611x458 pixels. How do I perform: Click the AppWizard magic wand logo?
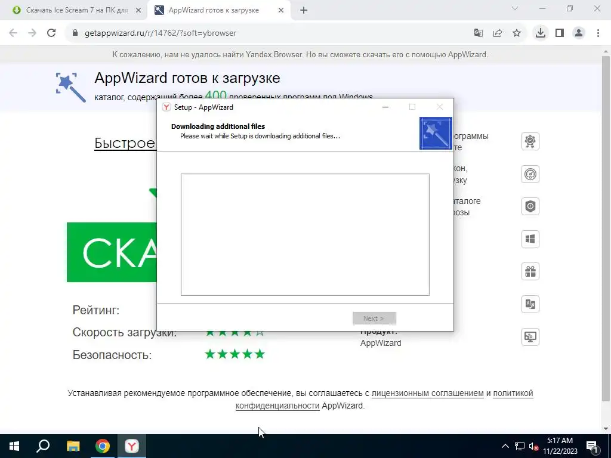[70, 87]
